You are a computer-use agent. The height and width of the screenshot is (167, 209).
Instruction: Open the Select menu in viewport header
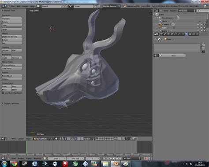click(x=21, y=139)
